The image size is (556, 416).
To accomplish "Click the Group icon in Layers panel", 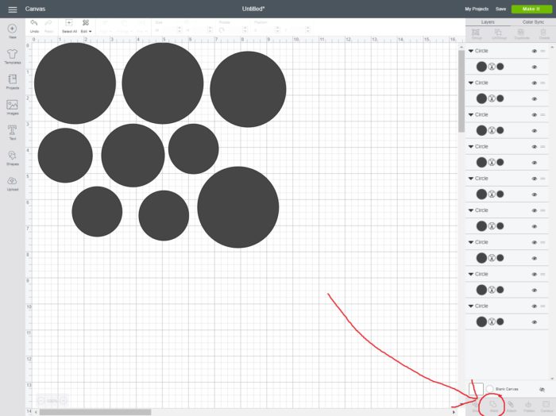I will pos(476,33).
